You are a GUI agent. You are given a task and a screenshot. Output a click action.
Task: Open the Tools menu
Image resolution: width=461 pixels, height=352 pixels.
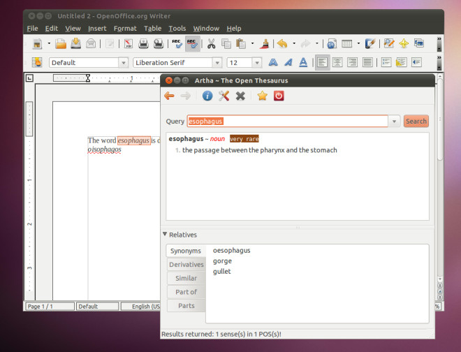coord(177,28)
